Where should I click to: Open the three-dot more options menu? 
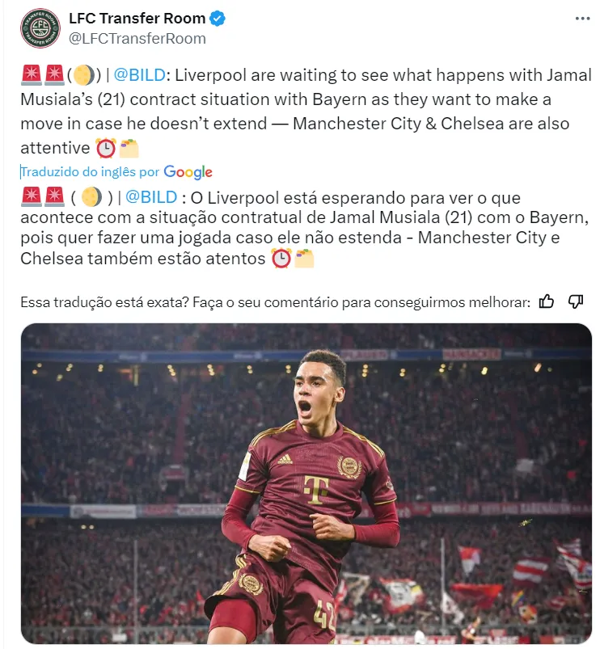582,19
